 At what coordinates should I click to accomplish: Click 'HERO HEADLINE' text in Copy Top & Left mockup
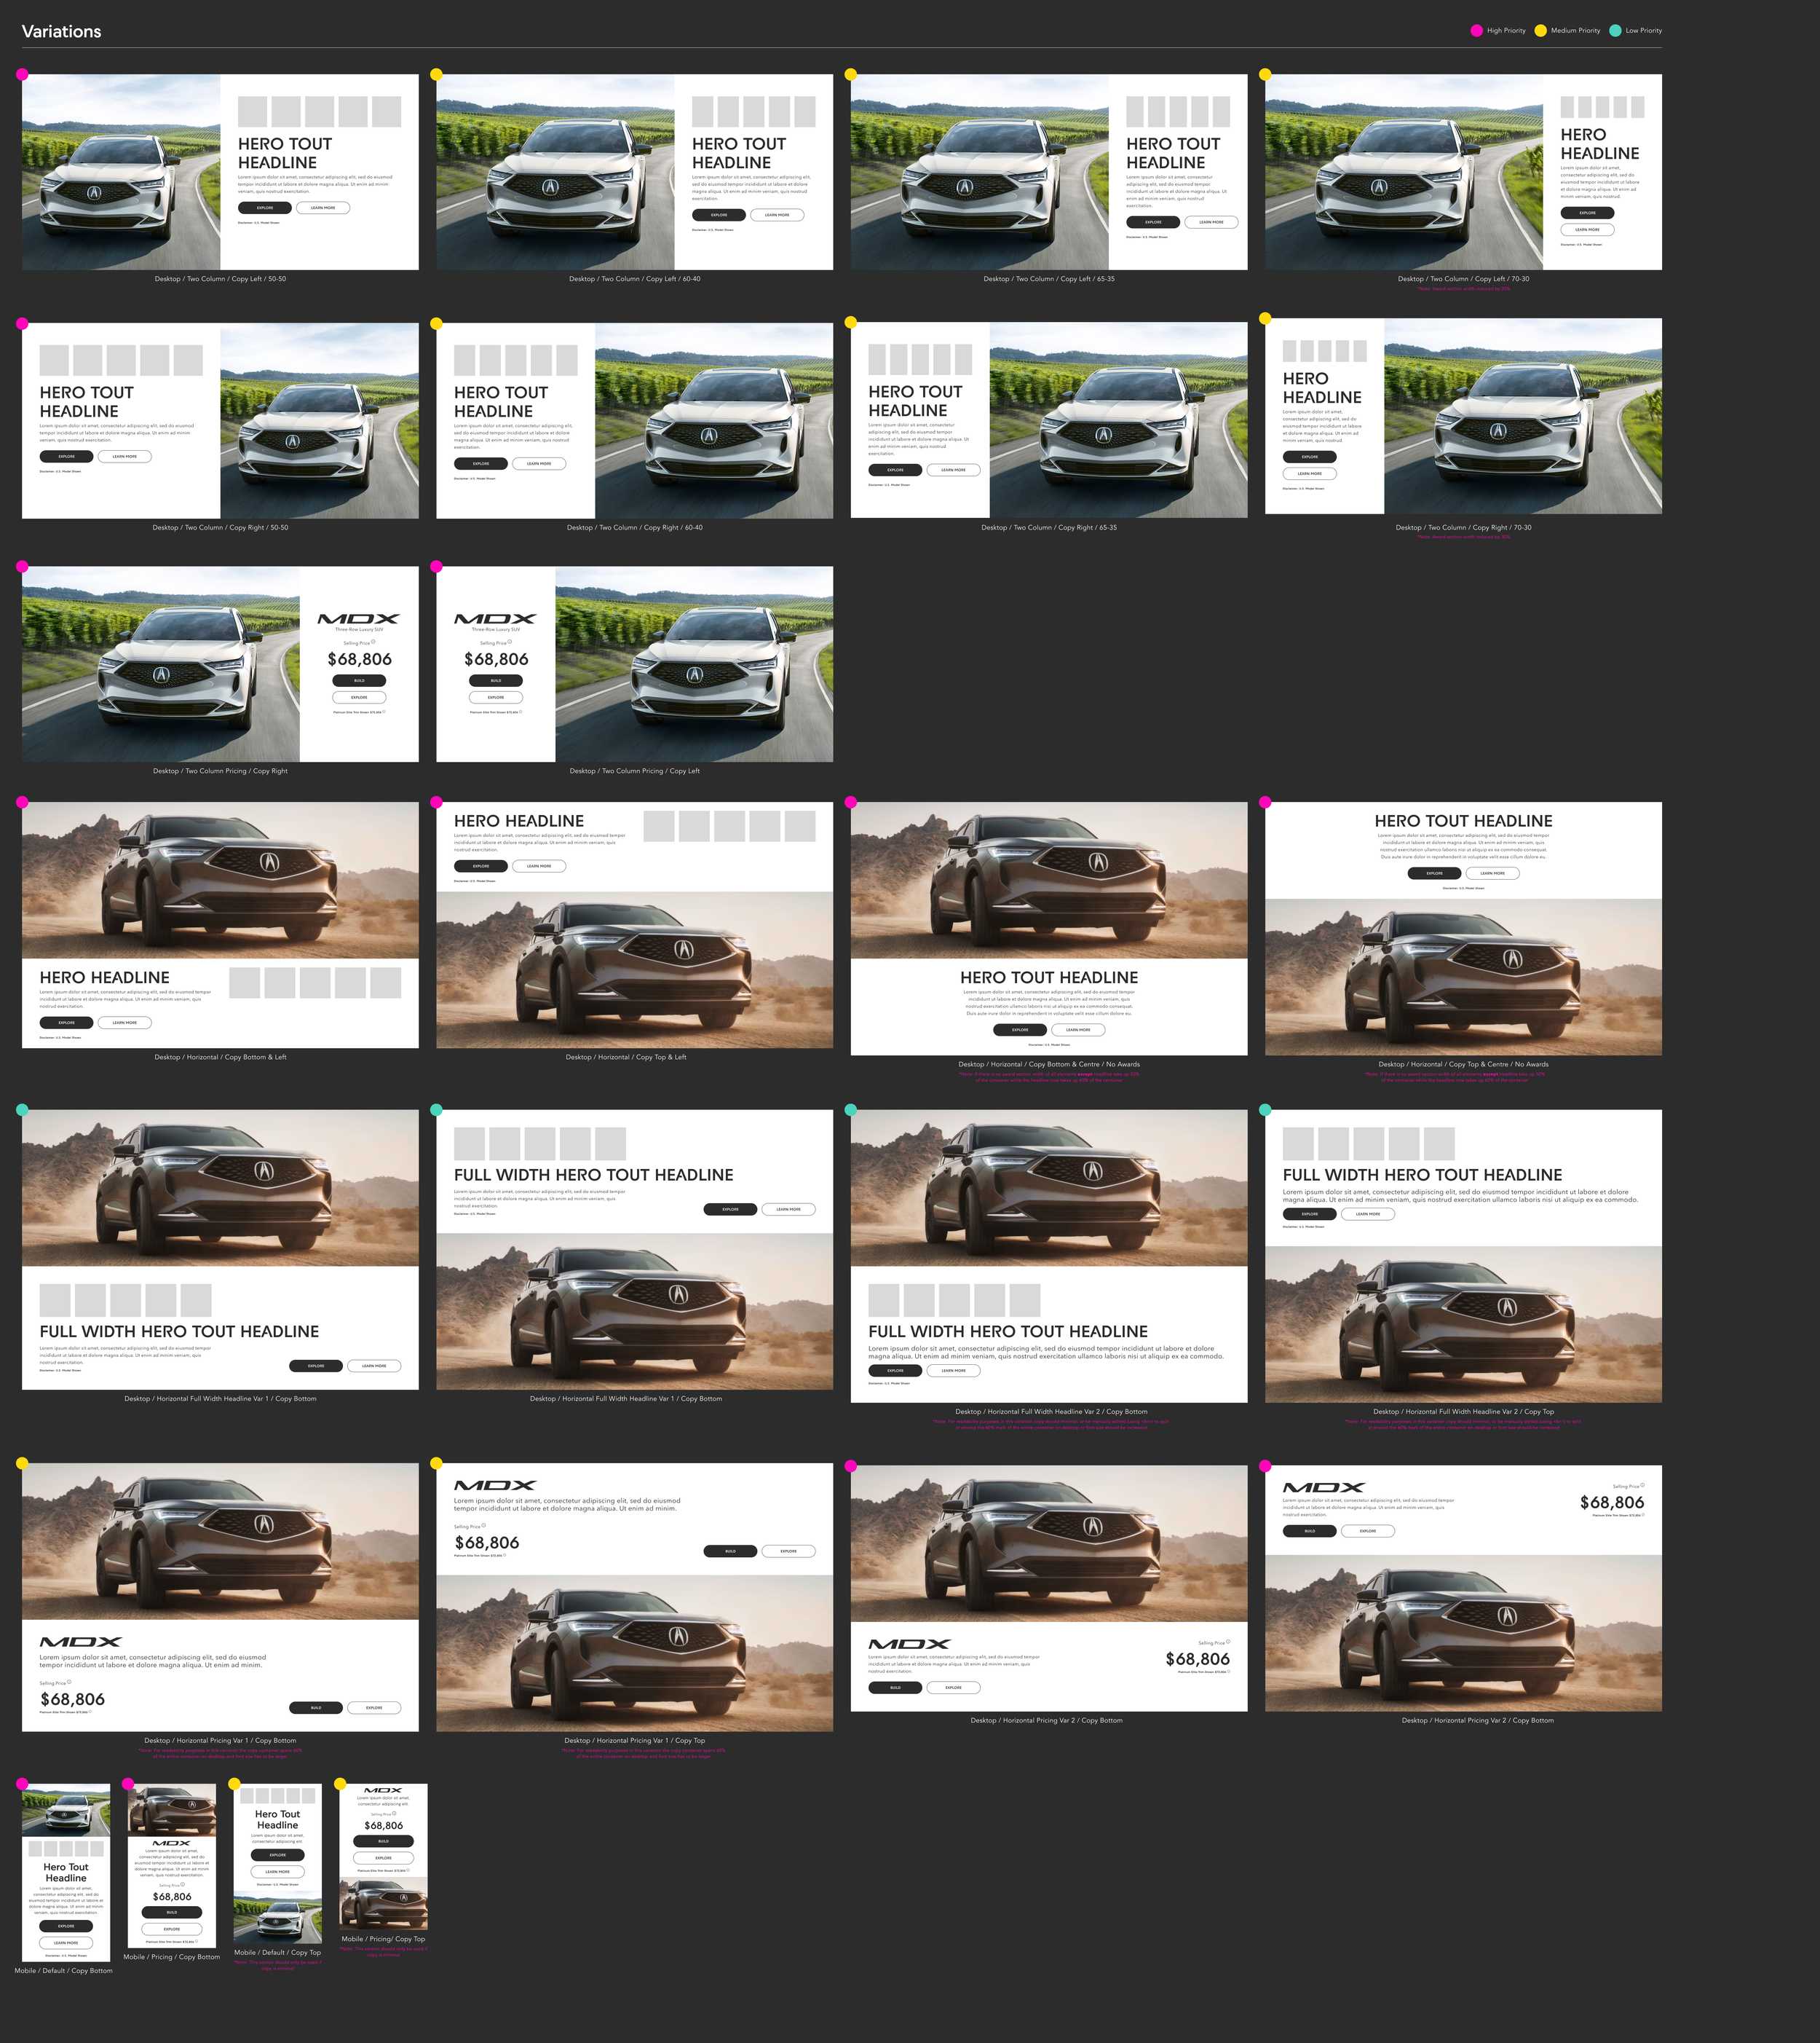519,822
